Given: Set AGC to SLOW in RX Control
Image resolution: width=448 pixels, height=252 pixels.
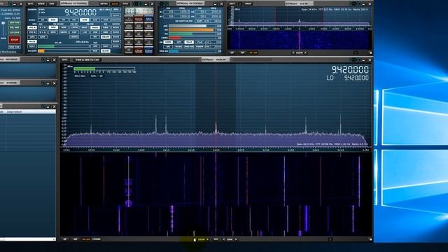Looking at the screenshot, I should pos(106,51).
